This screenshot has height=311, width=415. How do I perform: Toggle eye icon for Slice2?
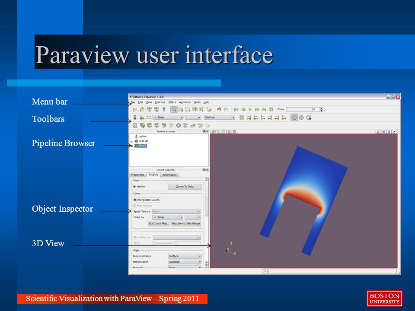[131, 146]
